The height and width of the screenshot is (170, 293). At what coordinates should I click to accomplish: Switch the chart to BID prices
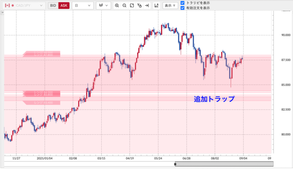[53, 5]
